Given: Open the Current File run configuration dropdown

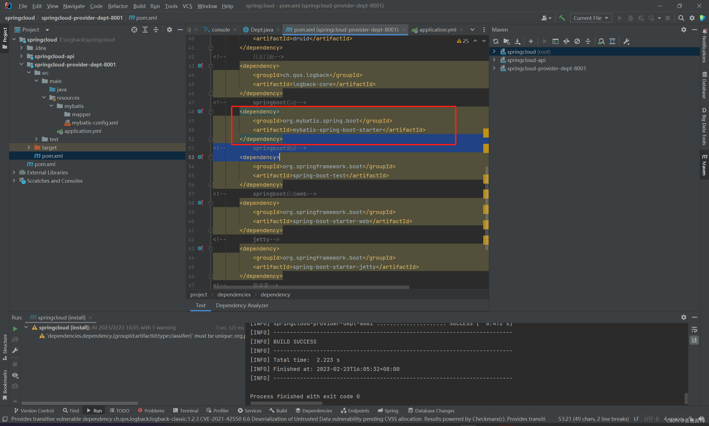Looking at the screenshot, I should point(591,18).
